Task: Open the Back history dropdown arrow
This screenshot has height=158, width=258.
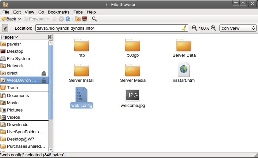Action: (x=20, y=19)
